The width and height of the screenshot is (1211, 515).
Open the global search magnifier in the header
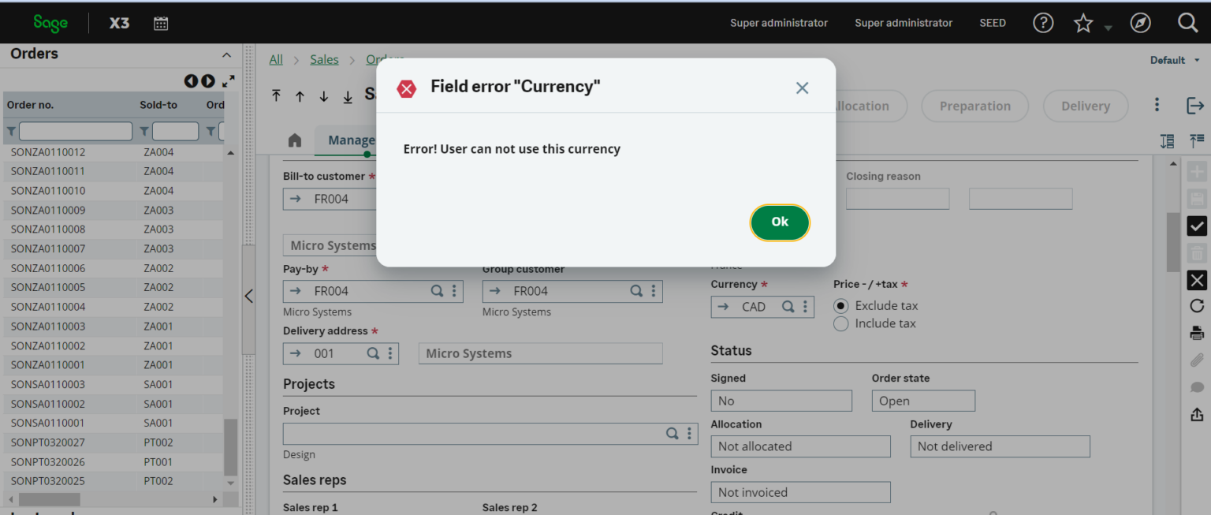(1187, 22)
